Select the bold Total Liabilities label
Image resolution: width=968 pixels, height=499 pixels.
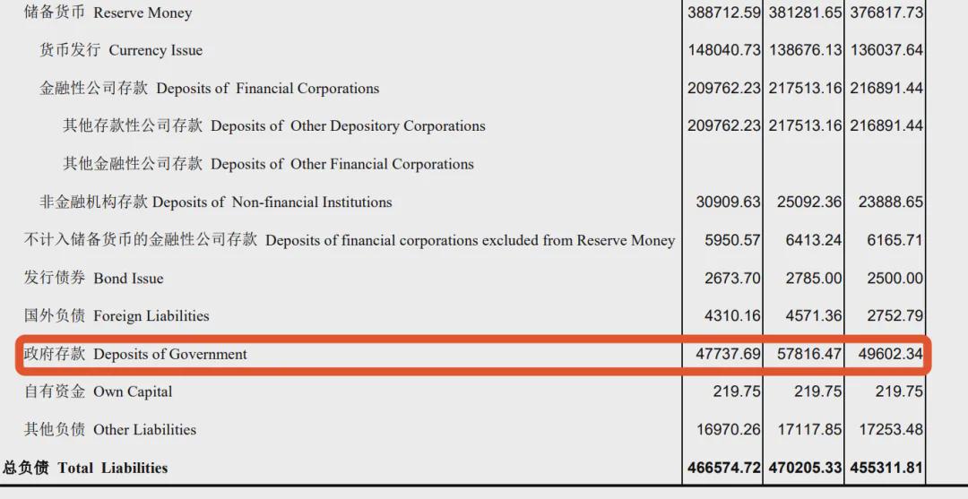[x=85, y=468]
